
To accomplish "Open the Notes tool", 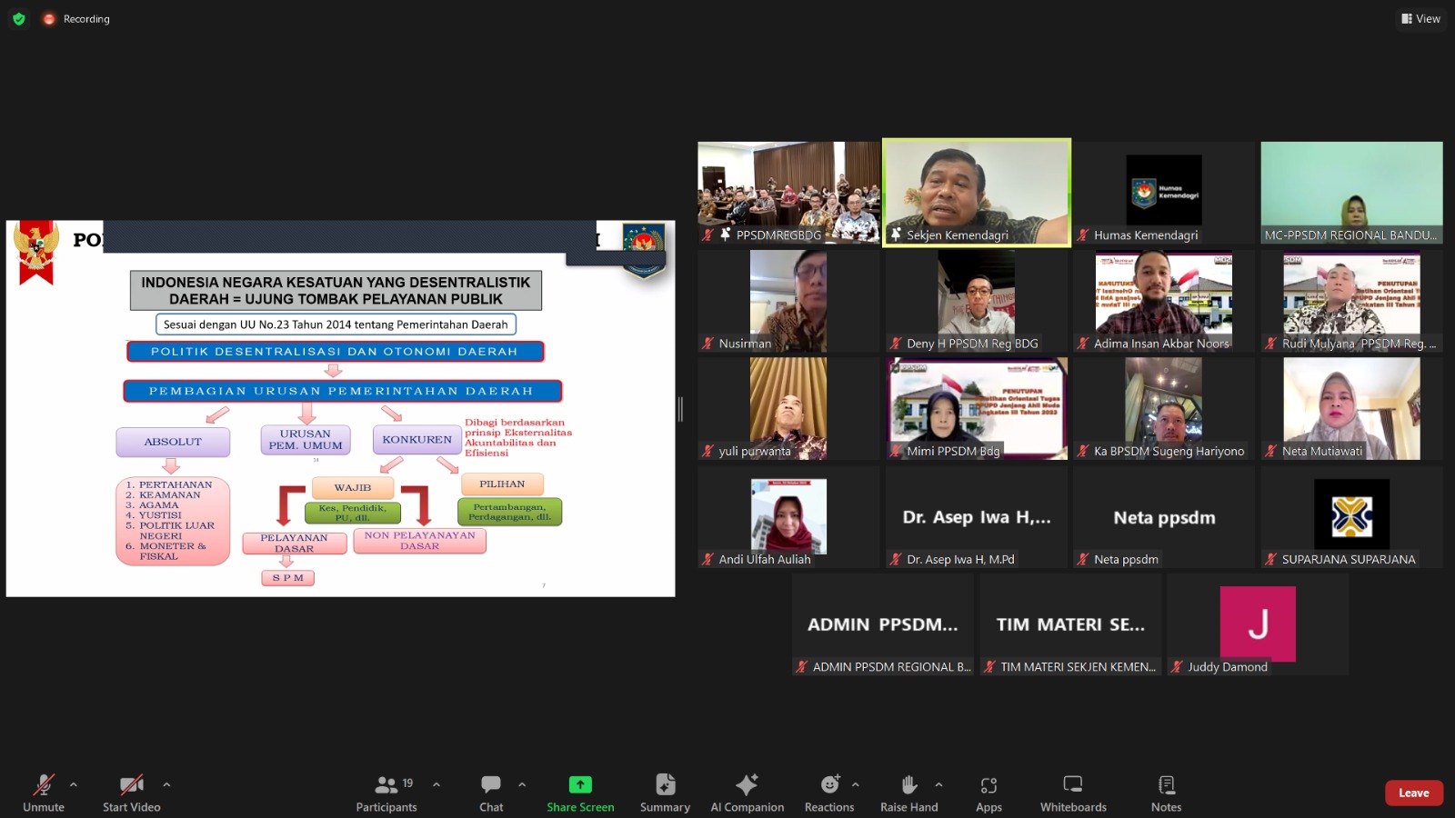I will tap(1166, 792).
